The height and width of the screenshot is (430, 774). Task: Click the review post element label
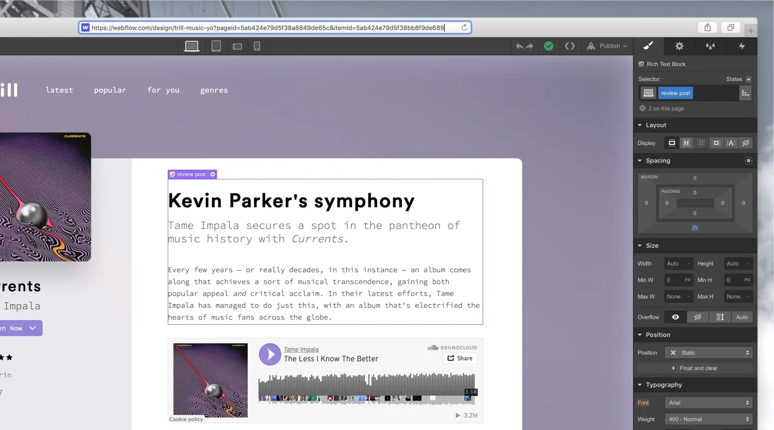188,174
